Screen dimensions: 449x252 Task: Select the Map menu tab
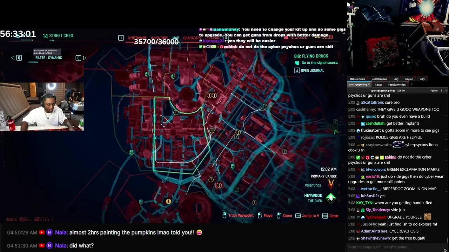[x=176, y=38]
